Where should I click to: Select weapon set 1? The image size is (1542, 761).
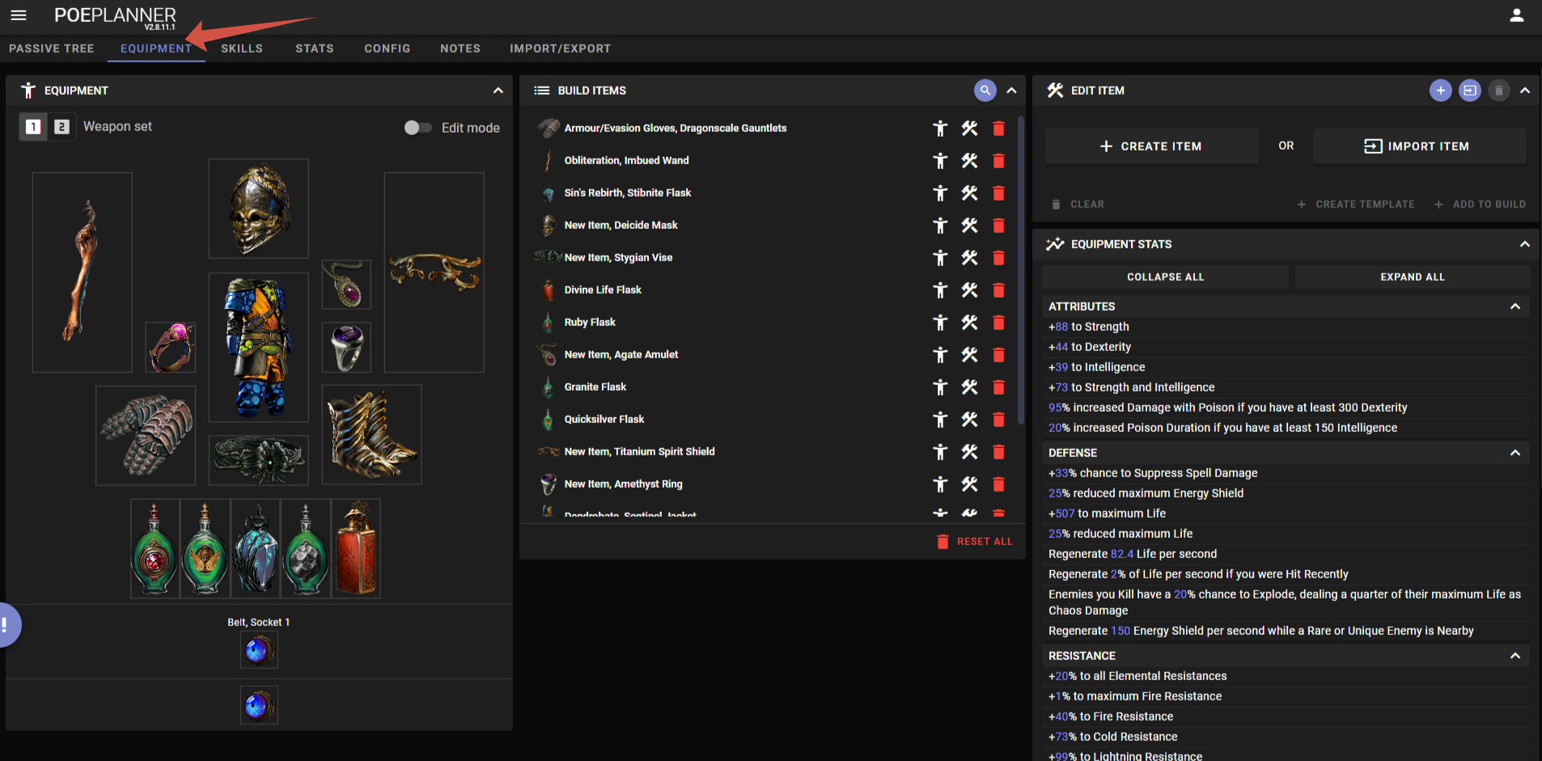click(33, 127)
